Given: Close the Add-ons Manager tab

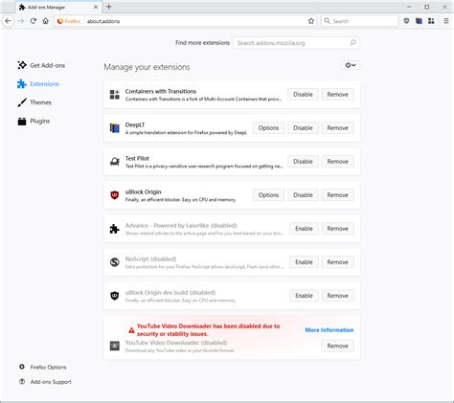Looking at the screenshot, I should point(96,7).
